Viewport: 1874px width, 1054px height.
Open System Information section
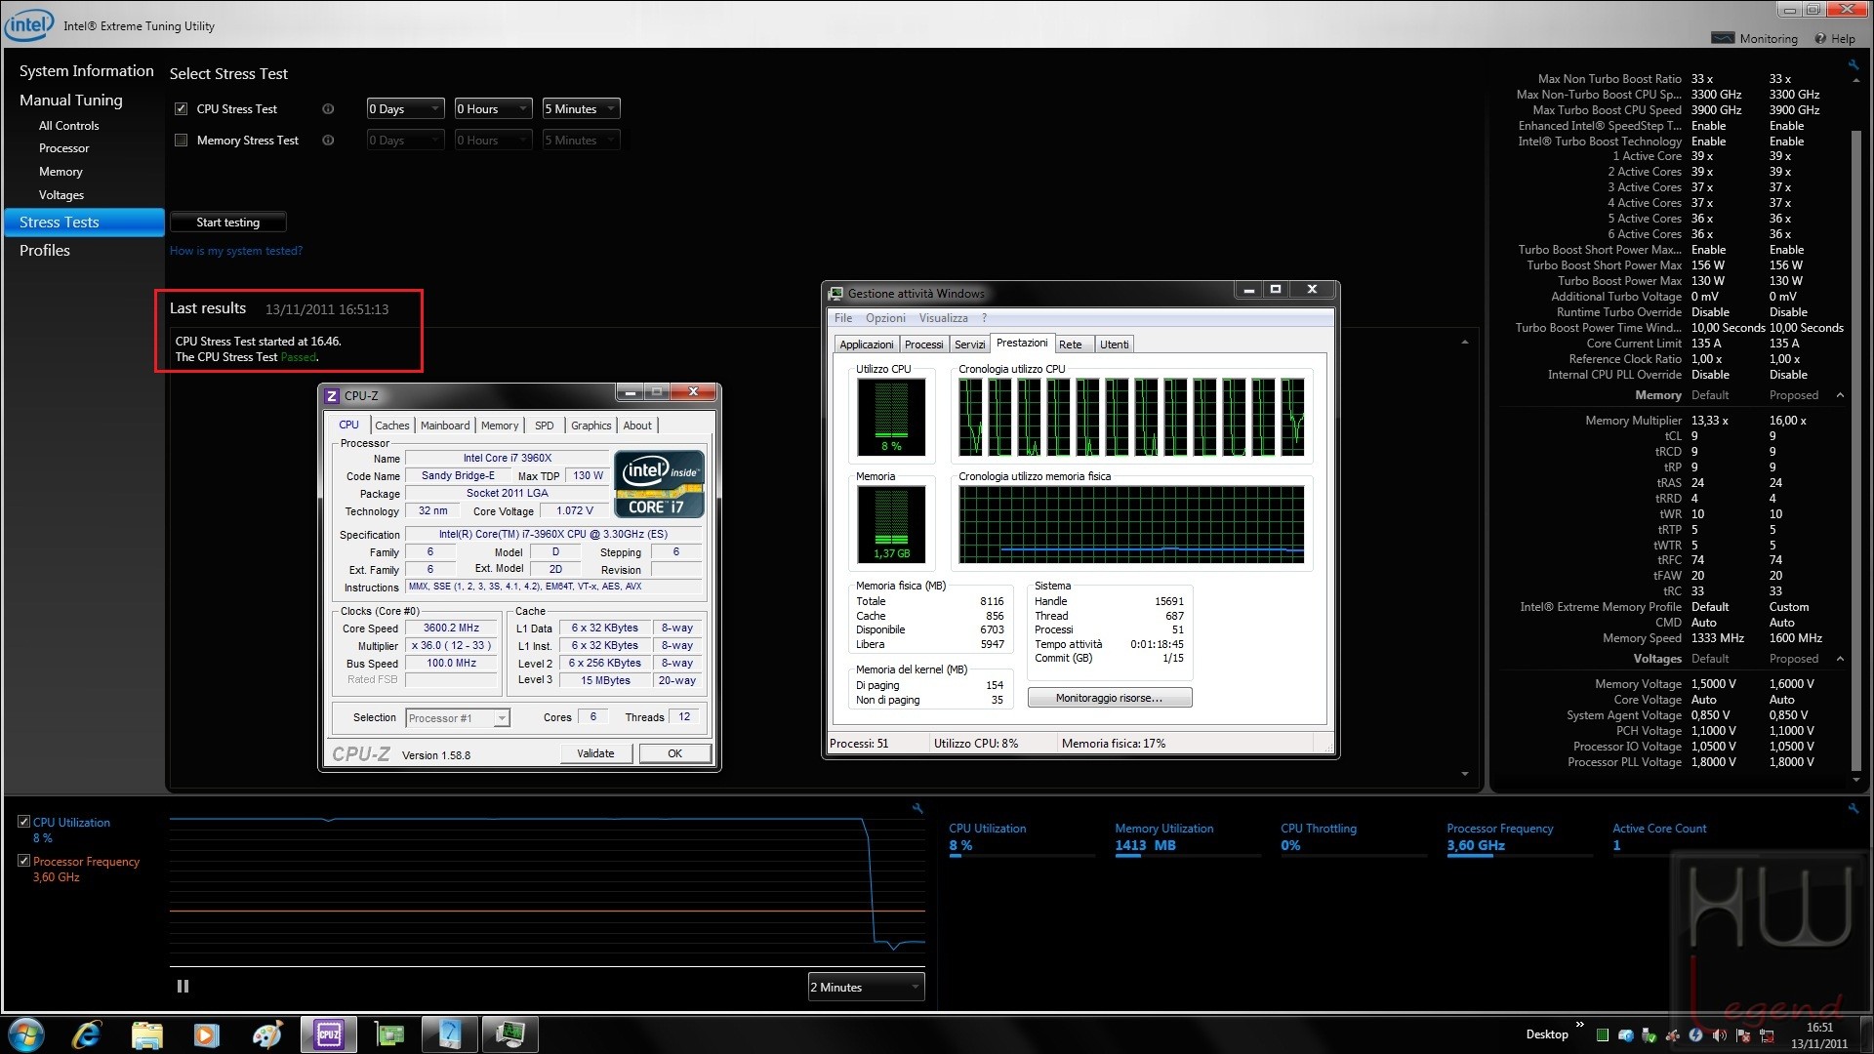[x=86, y=71]
